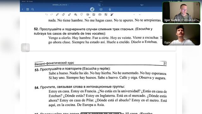Click the phrase 'Huele a eneldo.'
This screenshot has height=114, width=202.
(x=118, y=42)
